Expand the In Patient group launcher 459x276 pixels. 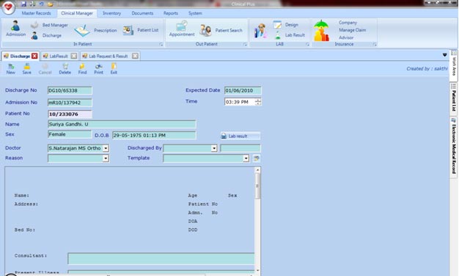coord(161,44)
